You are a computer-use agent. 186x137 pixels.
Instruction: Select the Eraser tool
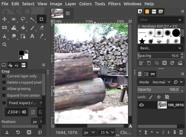[42, 28]
